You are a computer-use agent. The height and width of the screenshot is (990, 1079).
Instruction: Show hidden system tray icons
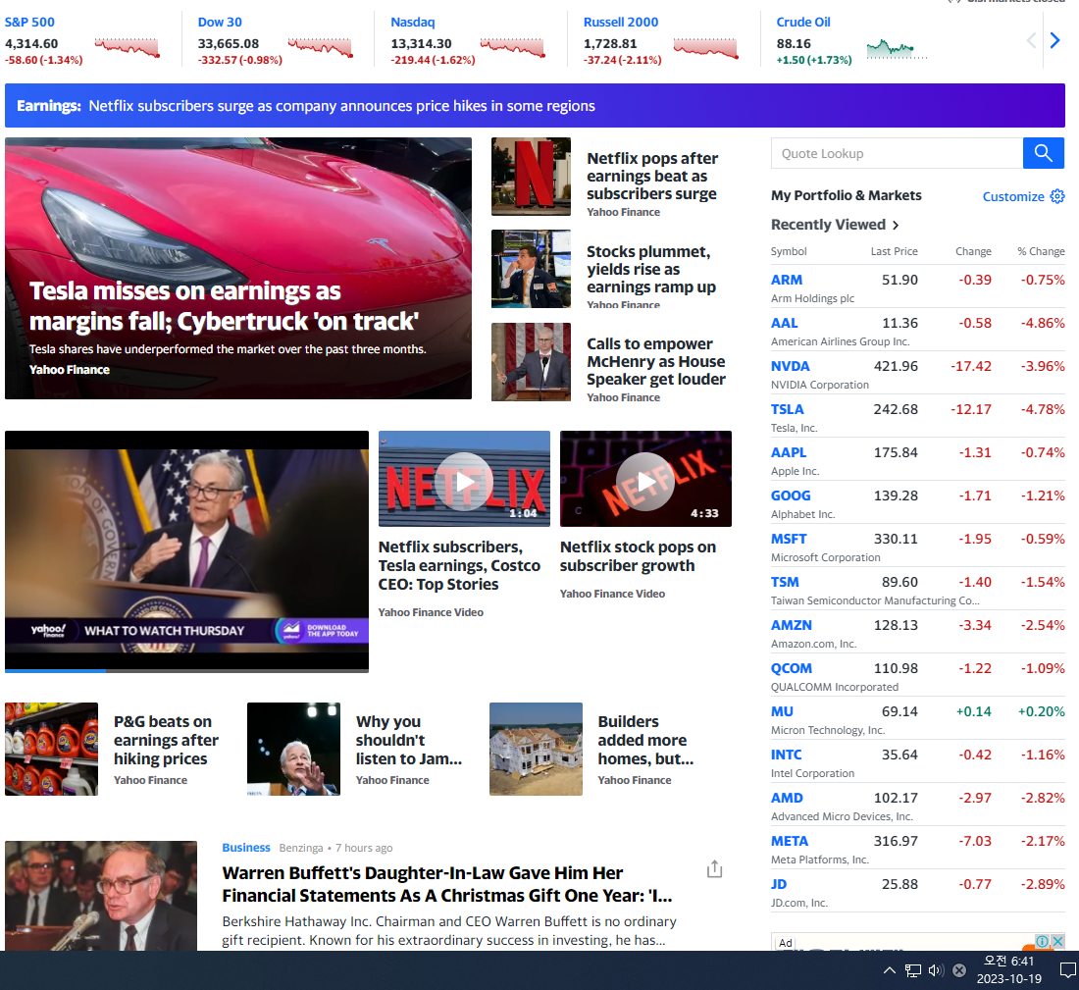point(889,970)
